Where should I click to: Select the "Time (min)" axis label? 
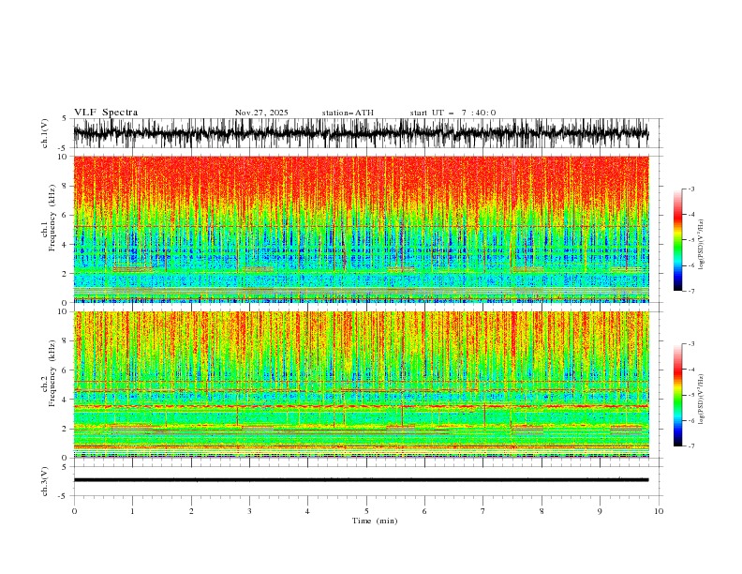[x=375, y=521]
